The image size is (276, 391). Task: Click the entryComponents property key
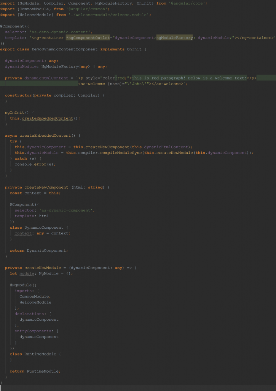click(x=32, y=331)
